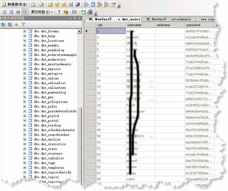Execute SQL with the red exclamation icon
Viewport: 228px width, 191px height.
(x=59, y=12)
